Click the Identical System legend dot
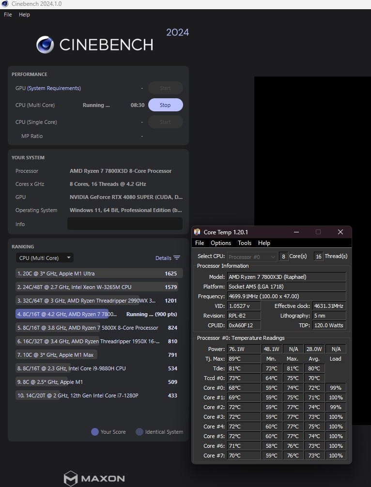The height and width of the screenshot is (487, 371). coord(139,432)
